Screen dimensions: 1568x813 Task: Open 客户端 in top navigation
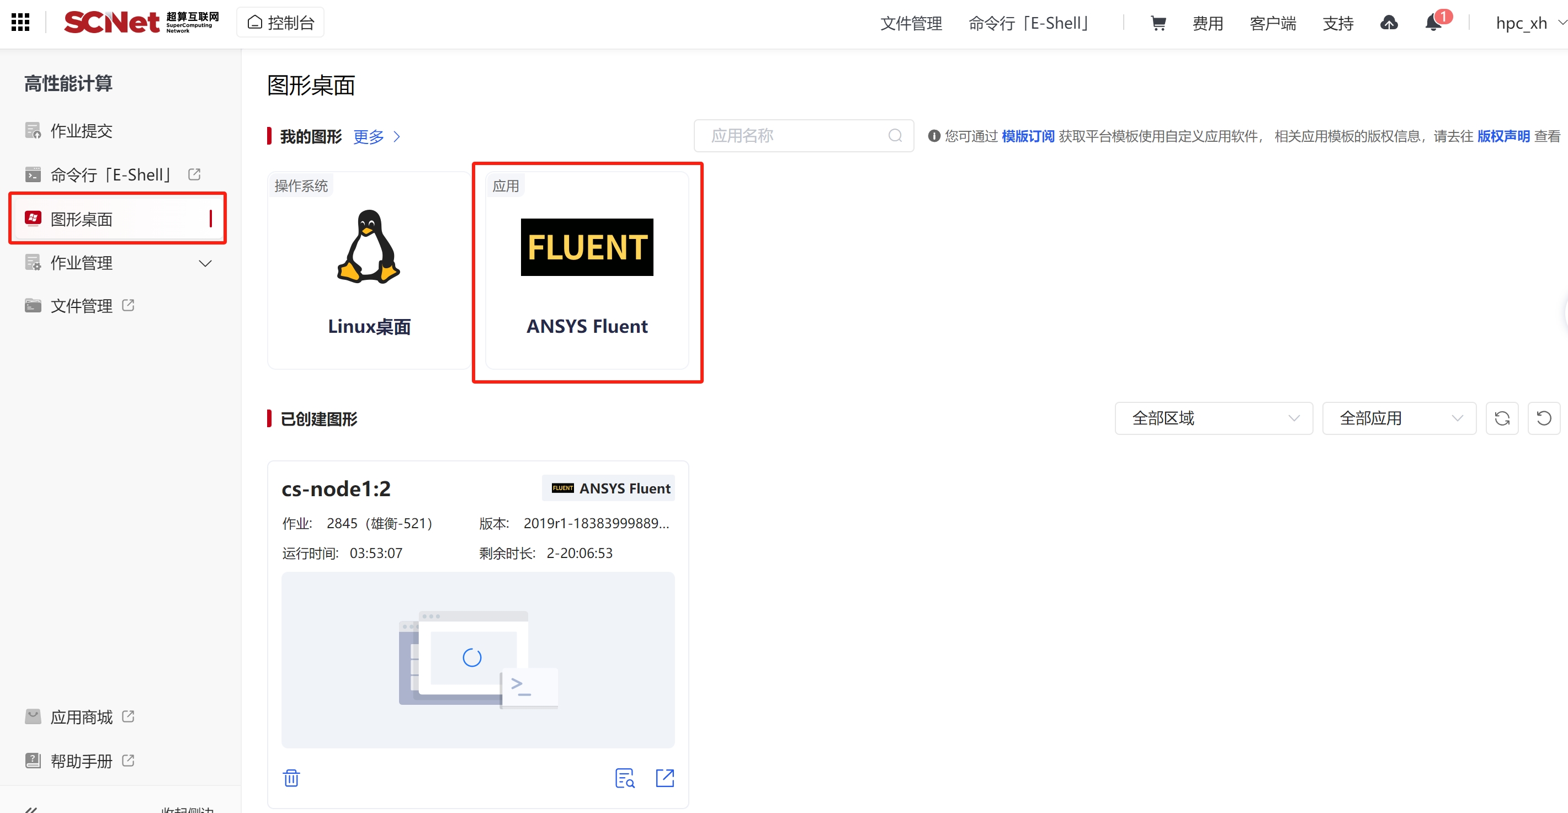[x=1273, y=23]
